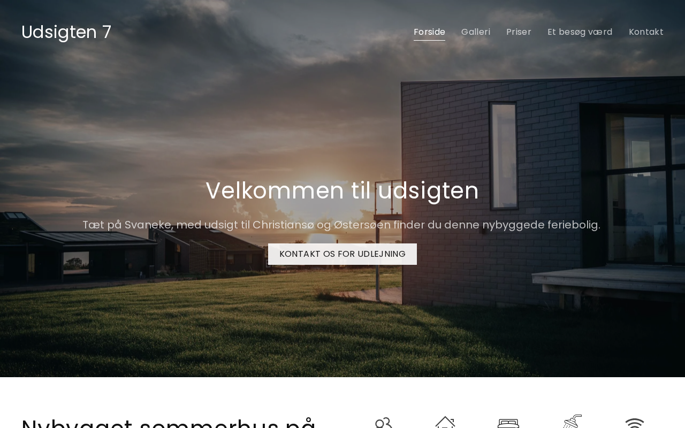
Task: Click the Velkommen til udsigten heading
Action: 342,190
